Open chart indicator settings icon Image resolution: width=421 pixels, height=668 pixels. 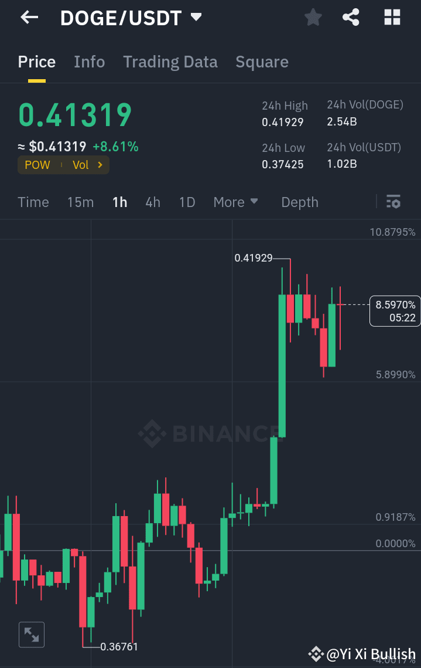[393, 202]
